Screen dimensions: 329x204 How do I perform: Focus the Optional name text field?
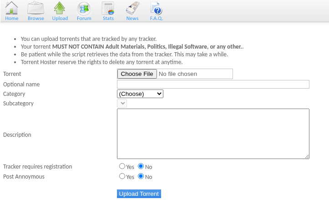point(213,84)
